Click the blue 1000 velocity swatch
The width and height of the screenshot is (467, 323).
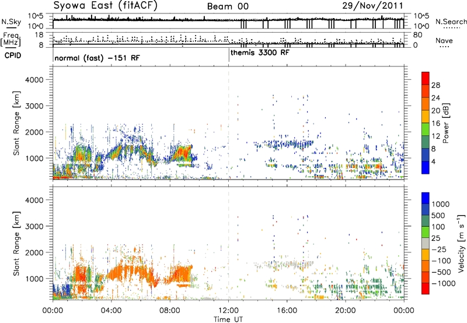point(426,198)
